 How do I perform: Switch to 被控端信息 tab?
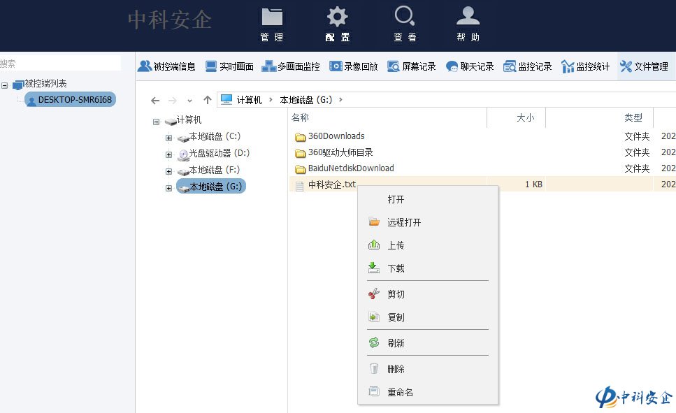[x=166, y=66]
